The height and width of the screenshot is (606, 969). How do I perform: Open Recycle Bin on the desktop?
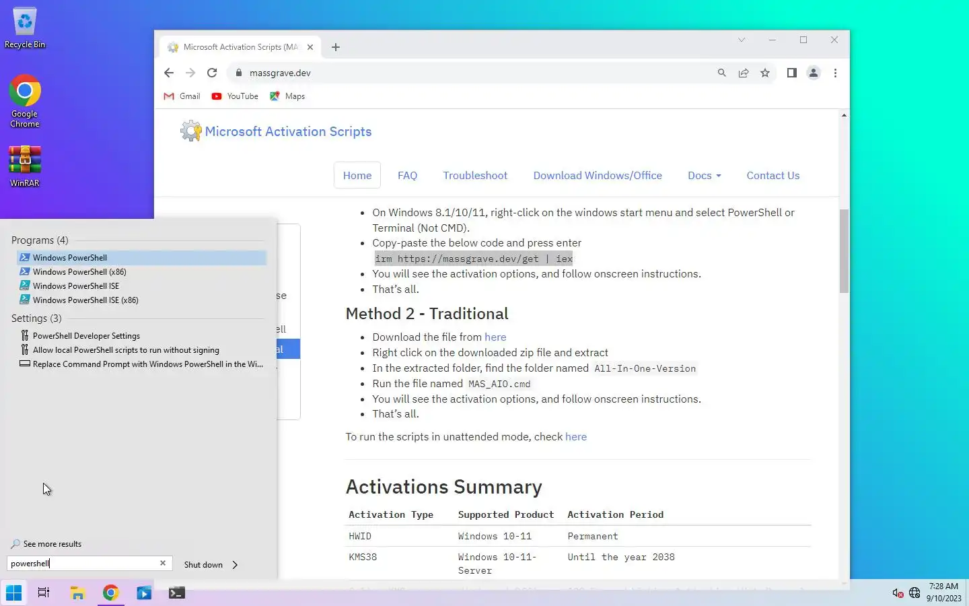(25, 29)
